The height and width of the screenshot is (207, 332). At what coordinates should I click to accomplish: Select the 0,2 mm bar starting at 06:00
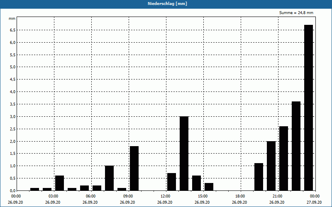pos(97,188)
